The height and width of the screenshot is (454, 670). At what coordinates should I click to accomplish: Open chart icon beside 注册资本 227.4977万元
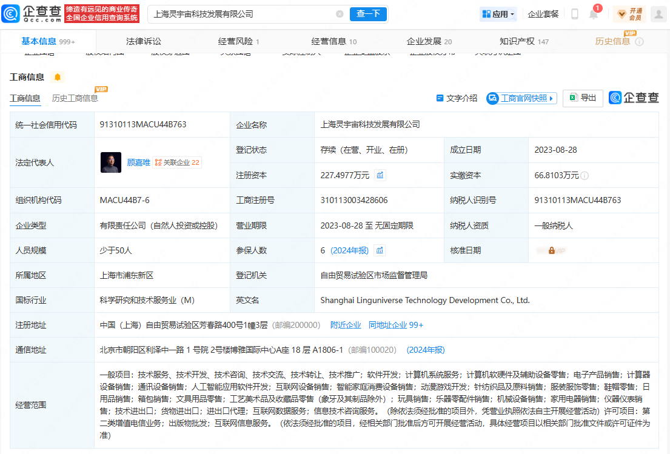[x=380, y=175]
